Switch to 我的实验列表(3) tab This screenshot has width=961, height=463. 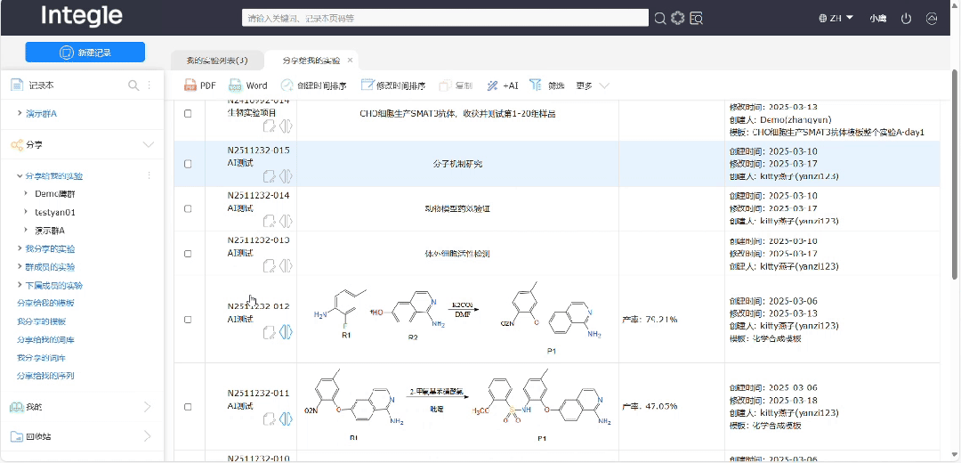pos(218,61)
